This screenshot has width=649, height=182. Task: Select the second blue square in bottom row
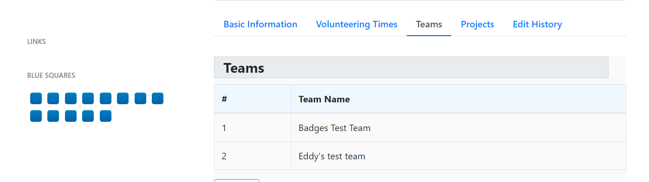[x=53, y=116]
